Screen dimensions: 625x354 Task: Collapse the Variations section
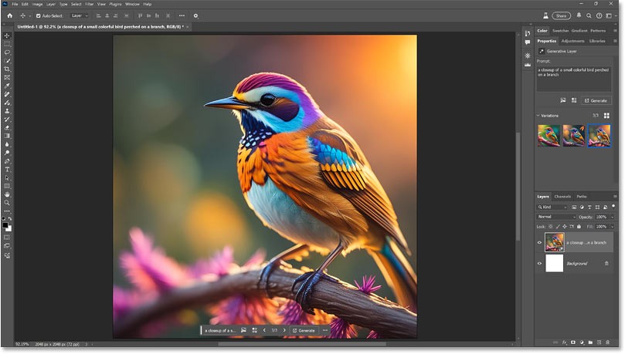point(538,116)
